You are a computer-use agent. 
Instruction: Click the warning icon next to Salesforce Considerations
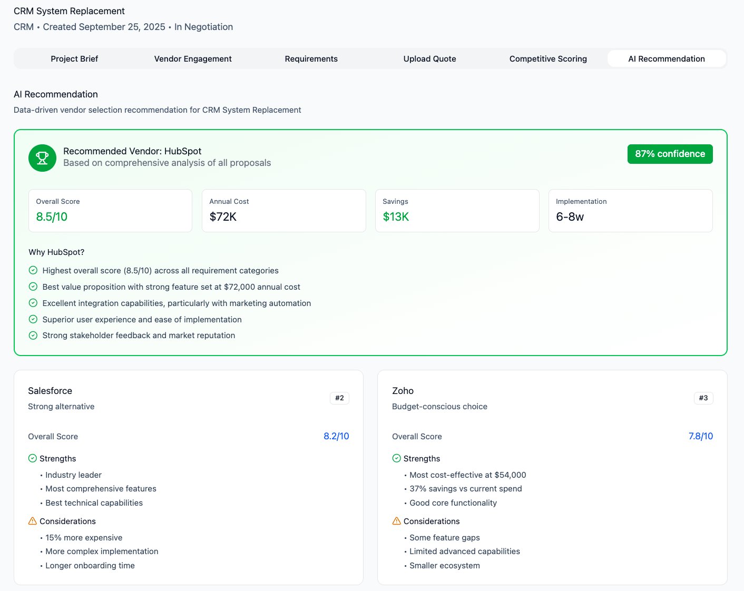(x=32, y=521)
